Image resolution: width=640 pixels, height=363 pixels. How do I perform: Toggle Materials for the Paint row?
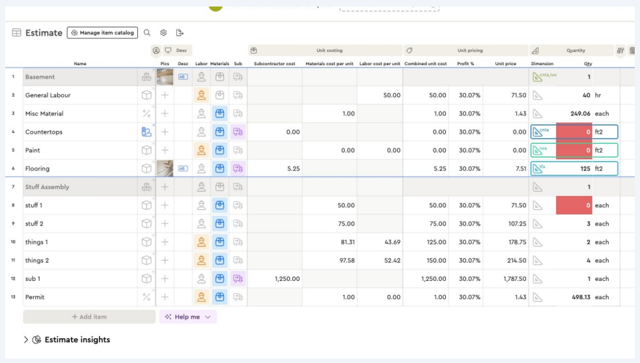(x=220, y=150)
